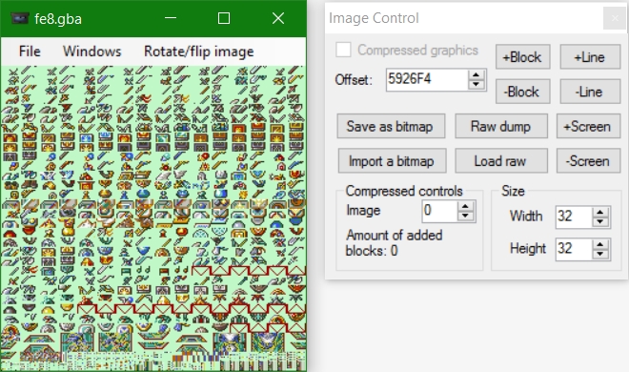Open the Windows menu
This screenshot has width=629, height=372.
(x=91, y=52)
